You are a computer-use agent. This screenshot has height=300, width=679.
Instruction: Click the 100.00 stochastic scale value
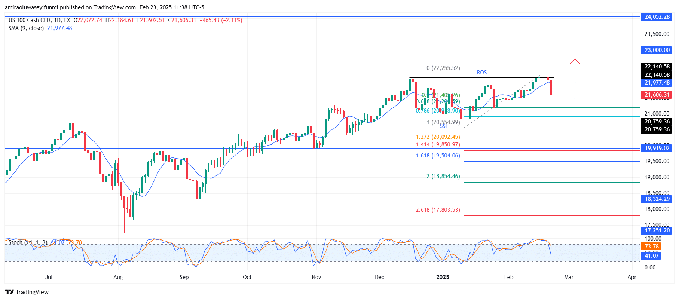[653, 239]
